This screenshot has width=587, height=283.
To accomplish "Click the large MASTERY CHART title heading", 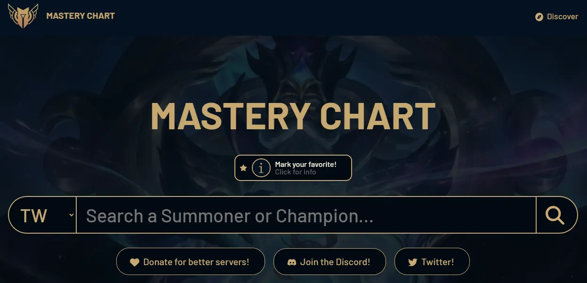I will point(293,116).
